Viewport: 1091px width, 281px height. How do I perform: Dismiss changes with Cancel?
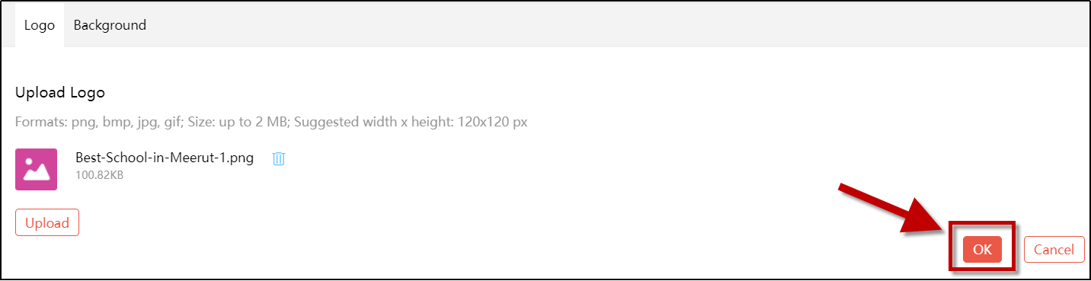[x=1054, y=249]
